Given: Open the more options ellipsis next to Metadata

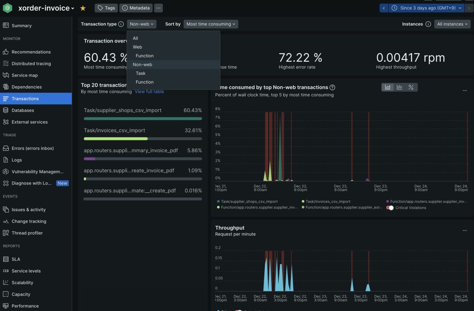Looking at the screenshot, I should [x=158, y=8].
